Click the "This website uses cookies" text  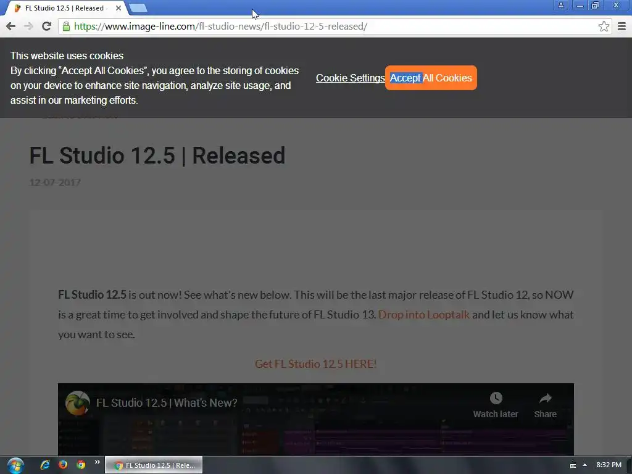(67, 56)
